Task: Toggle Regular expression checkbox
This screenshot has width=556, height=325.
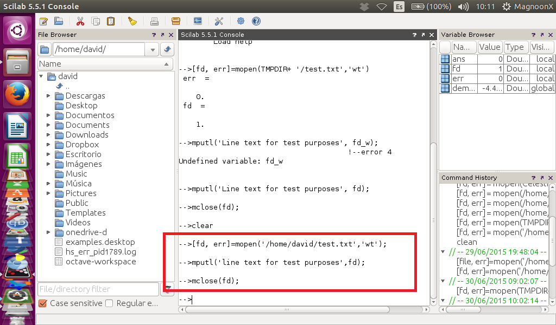Action: [109, 303]
